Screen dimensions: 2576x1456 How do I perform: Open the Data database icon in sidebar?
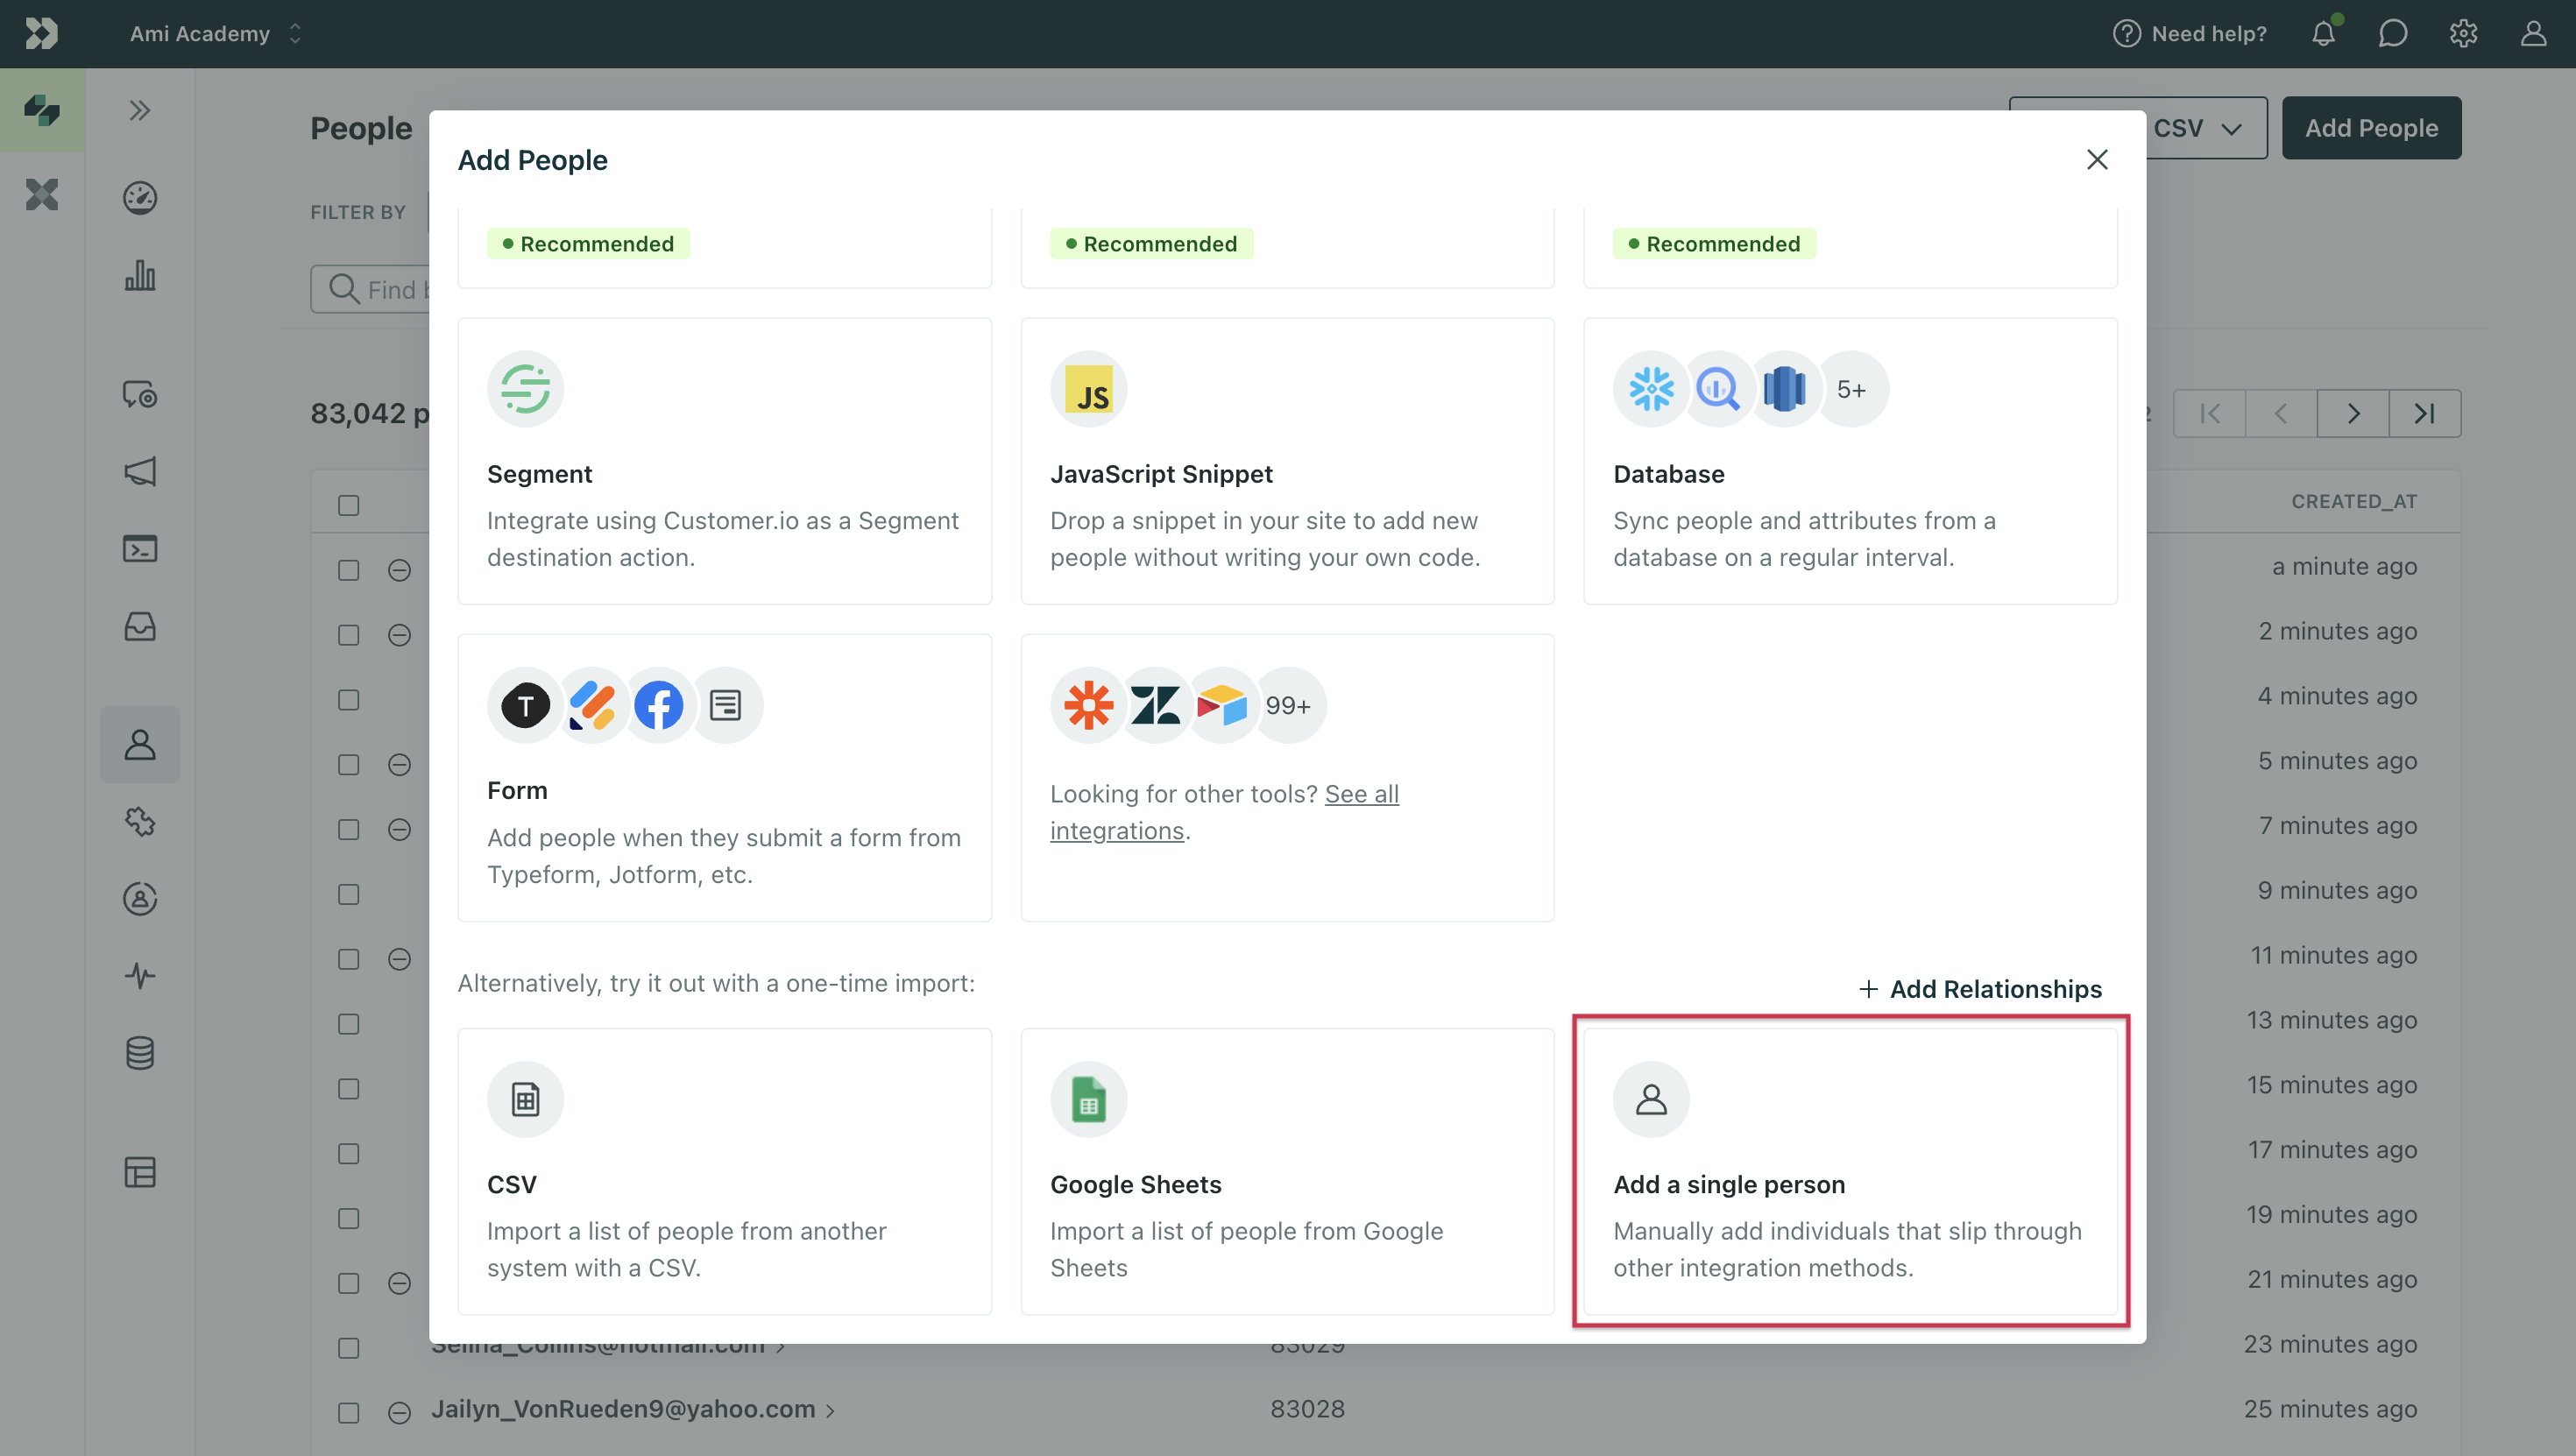[x=139, y=1052]
